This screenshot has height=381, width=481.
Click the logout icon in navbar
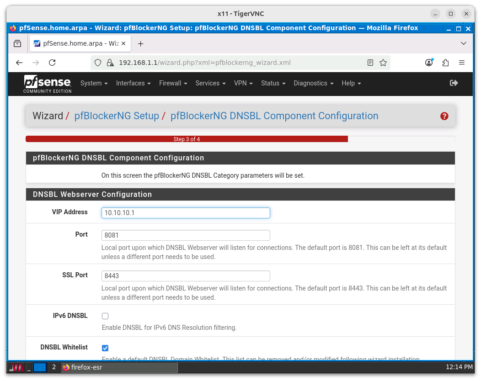pyautogui.click(x=454, y=83)
